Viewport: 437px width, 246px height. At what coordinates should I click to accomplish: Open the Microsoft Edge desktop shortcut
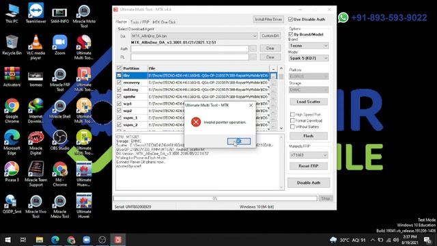tap(12, 142)
